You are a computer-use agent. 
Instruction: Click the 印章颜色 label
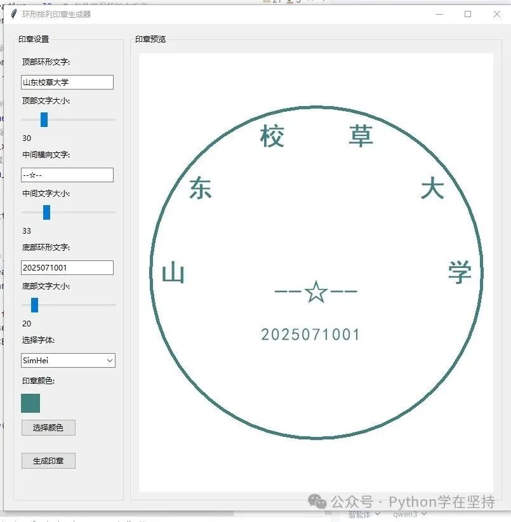click(38, 381)
